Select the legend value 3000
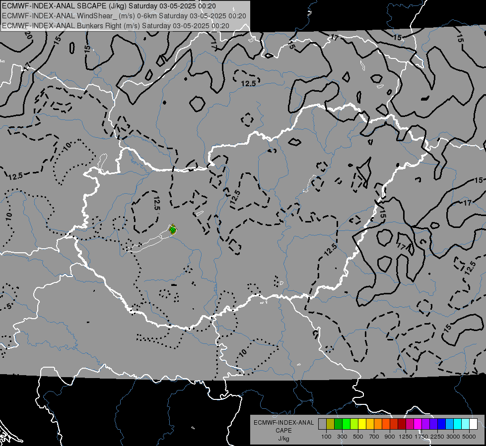This screenshot has height=446, width=486. coord(453,437)
